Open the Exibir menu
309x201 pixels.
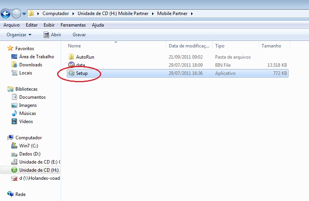(x=49, y=25)
